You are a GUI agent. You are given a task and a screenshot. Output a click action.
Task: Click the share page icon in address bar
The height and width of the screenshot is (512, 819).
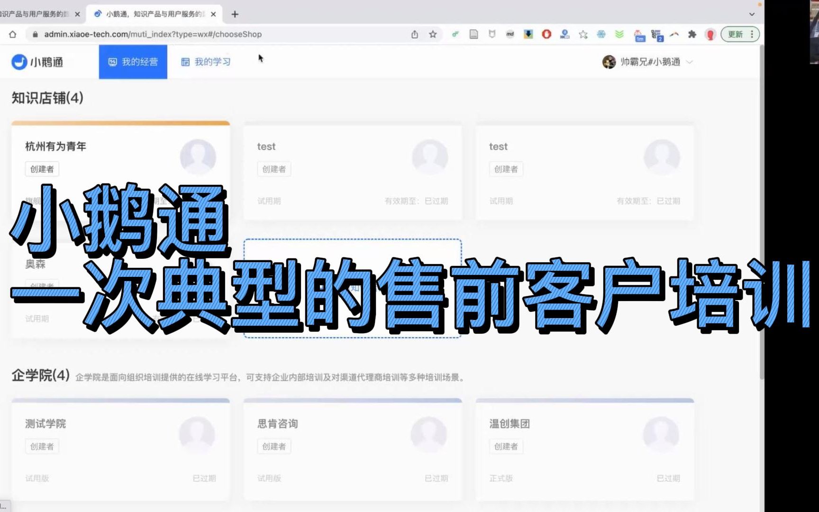pyautogui.click(x=415, y=34)
